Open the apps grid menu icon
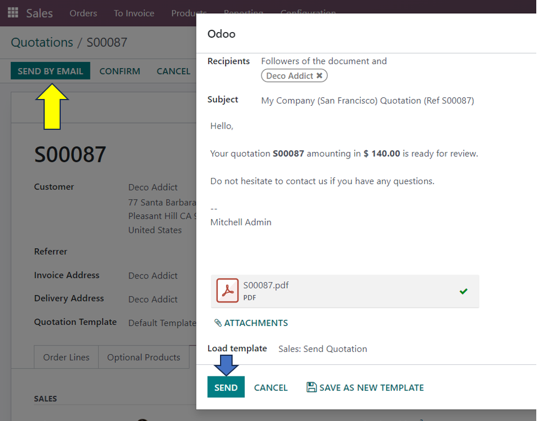The width and height of the screenshot is (538, 421). click(x=13, y=13)
